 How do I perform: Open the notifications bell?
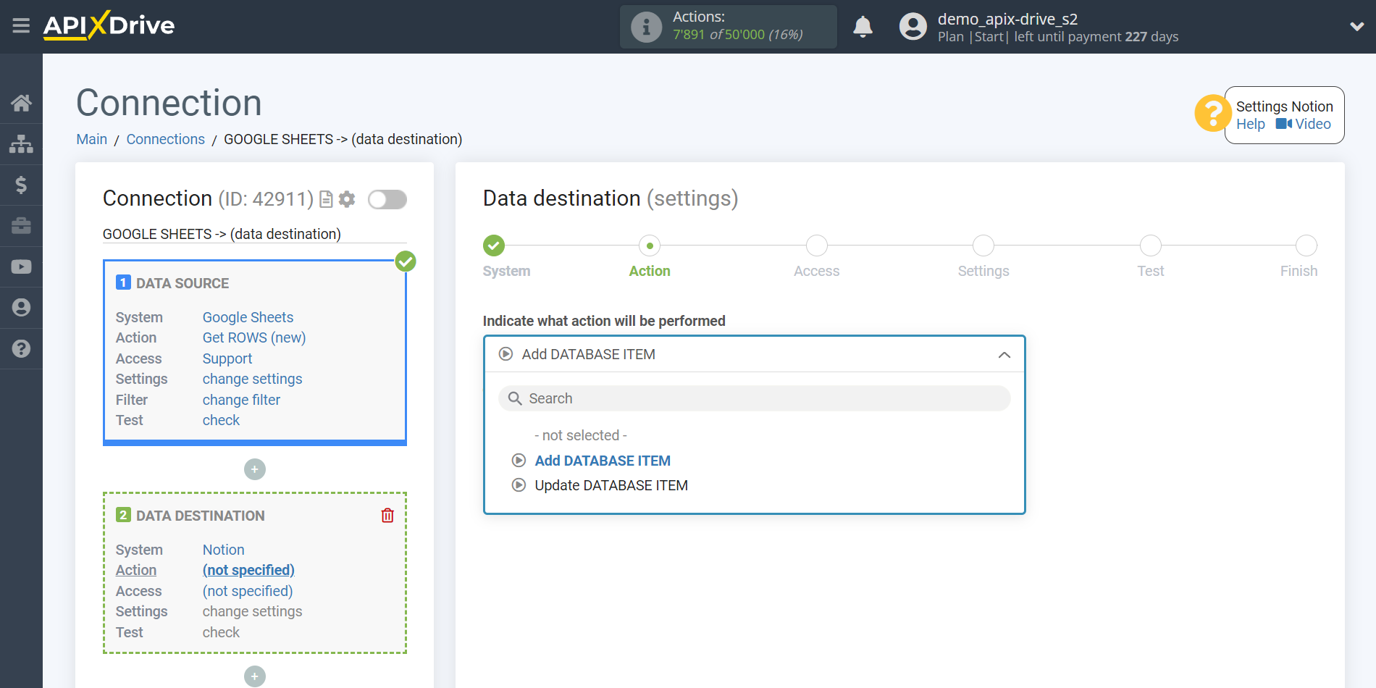[863, 27]
